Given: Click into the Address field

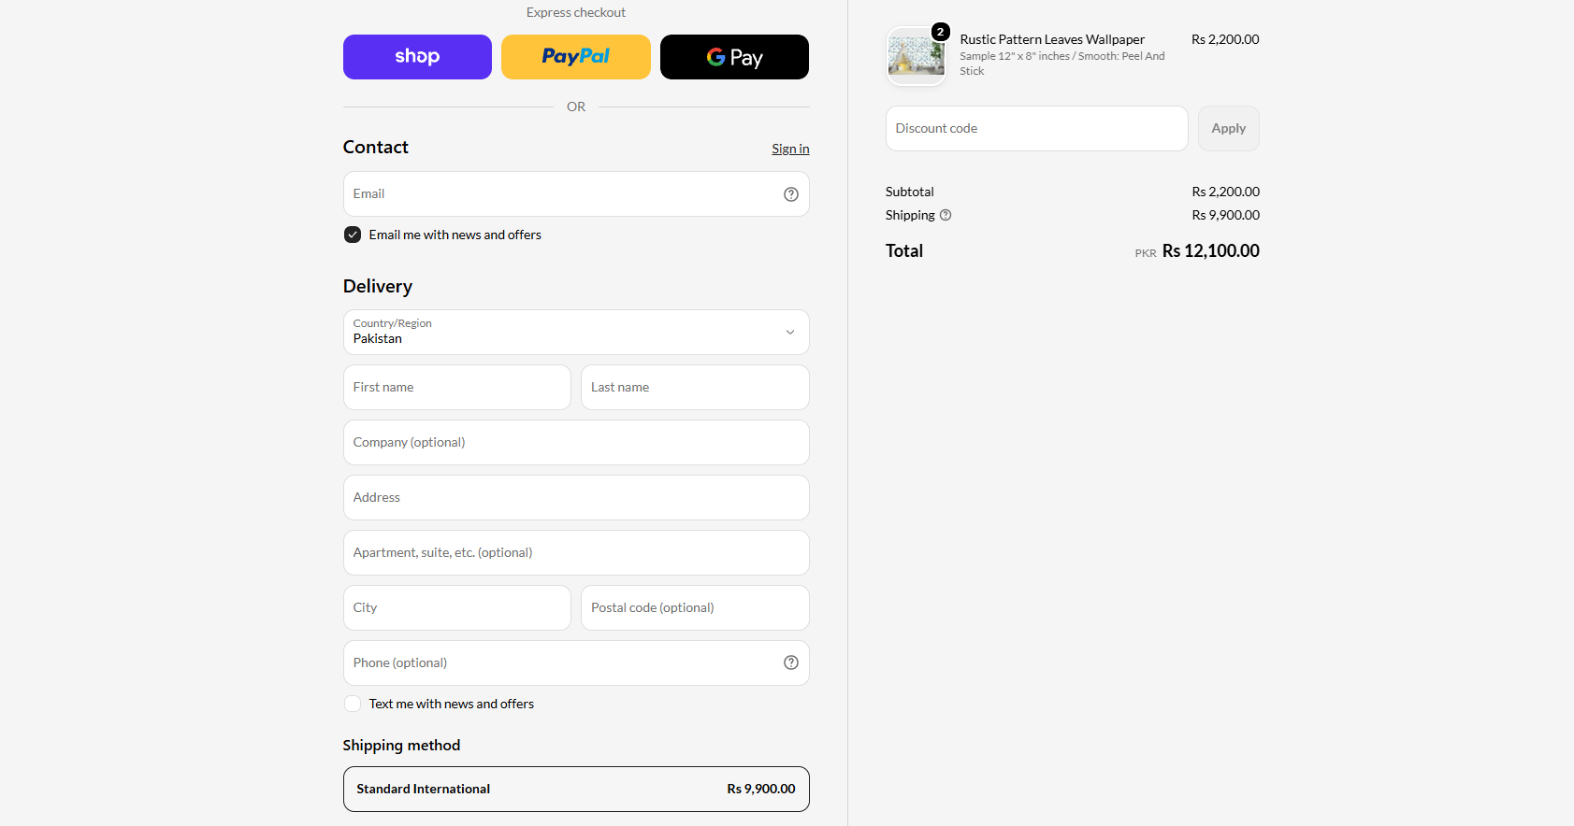Looking at the screenshot, I should [576, 498].
